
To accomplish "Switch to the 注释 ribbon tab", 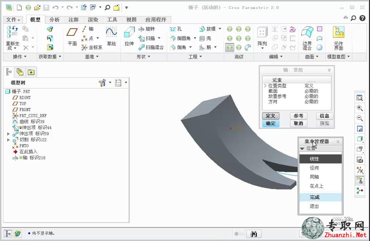I will [x=73, y=20].
